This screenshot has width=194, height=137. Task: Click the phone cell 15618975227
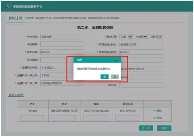click(x=128, y=111)
